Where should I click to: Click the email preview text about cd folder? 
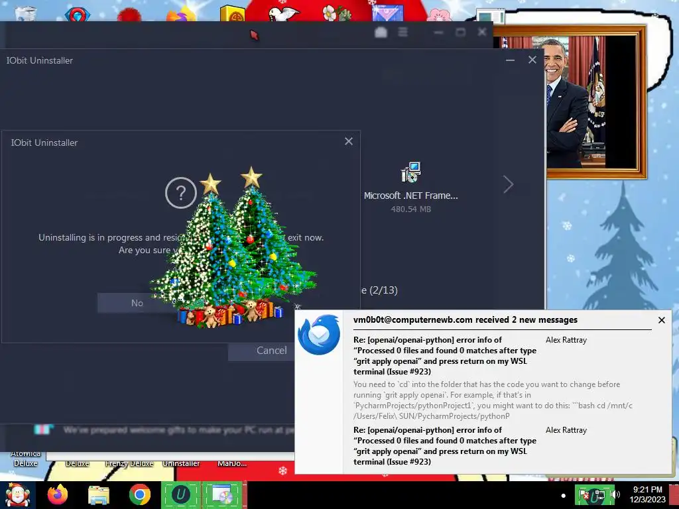(x=493, y=400)
